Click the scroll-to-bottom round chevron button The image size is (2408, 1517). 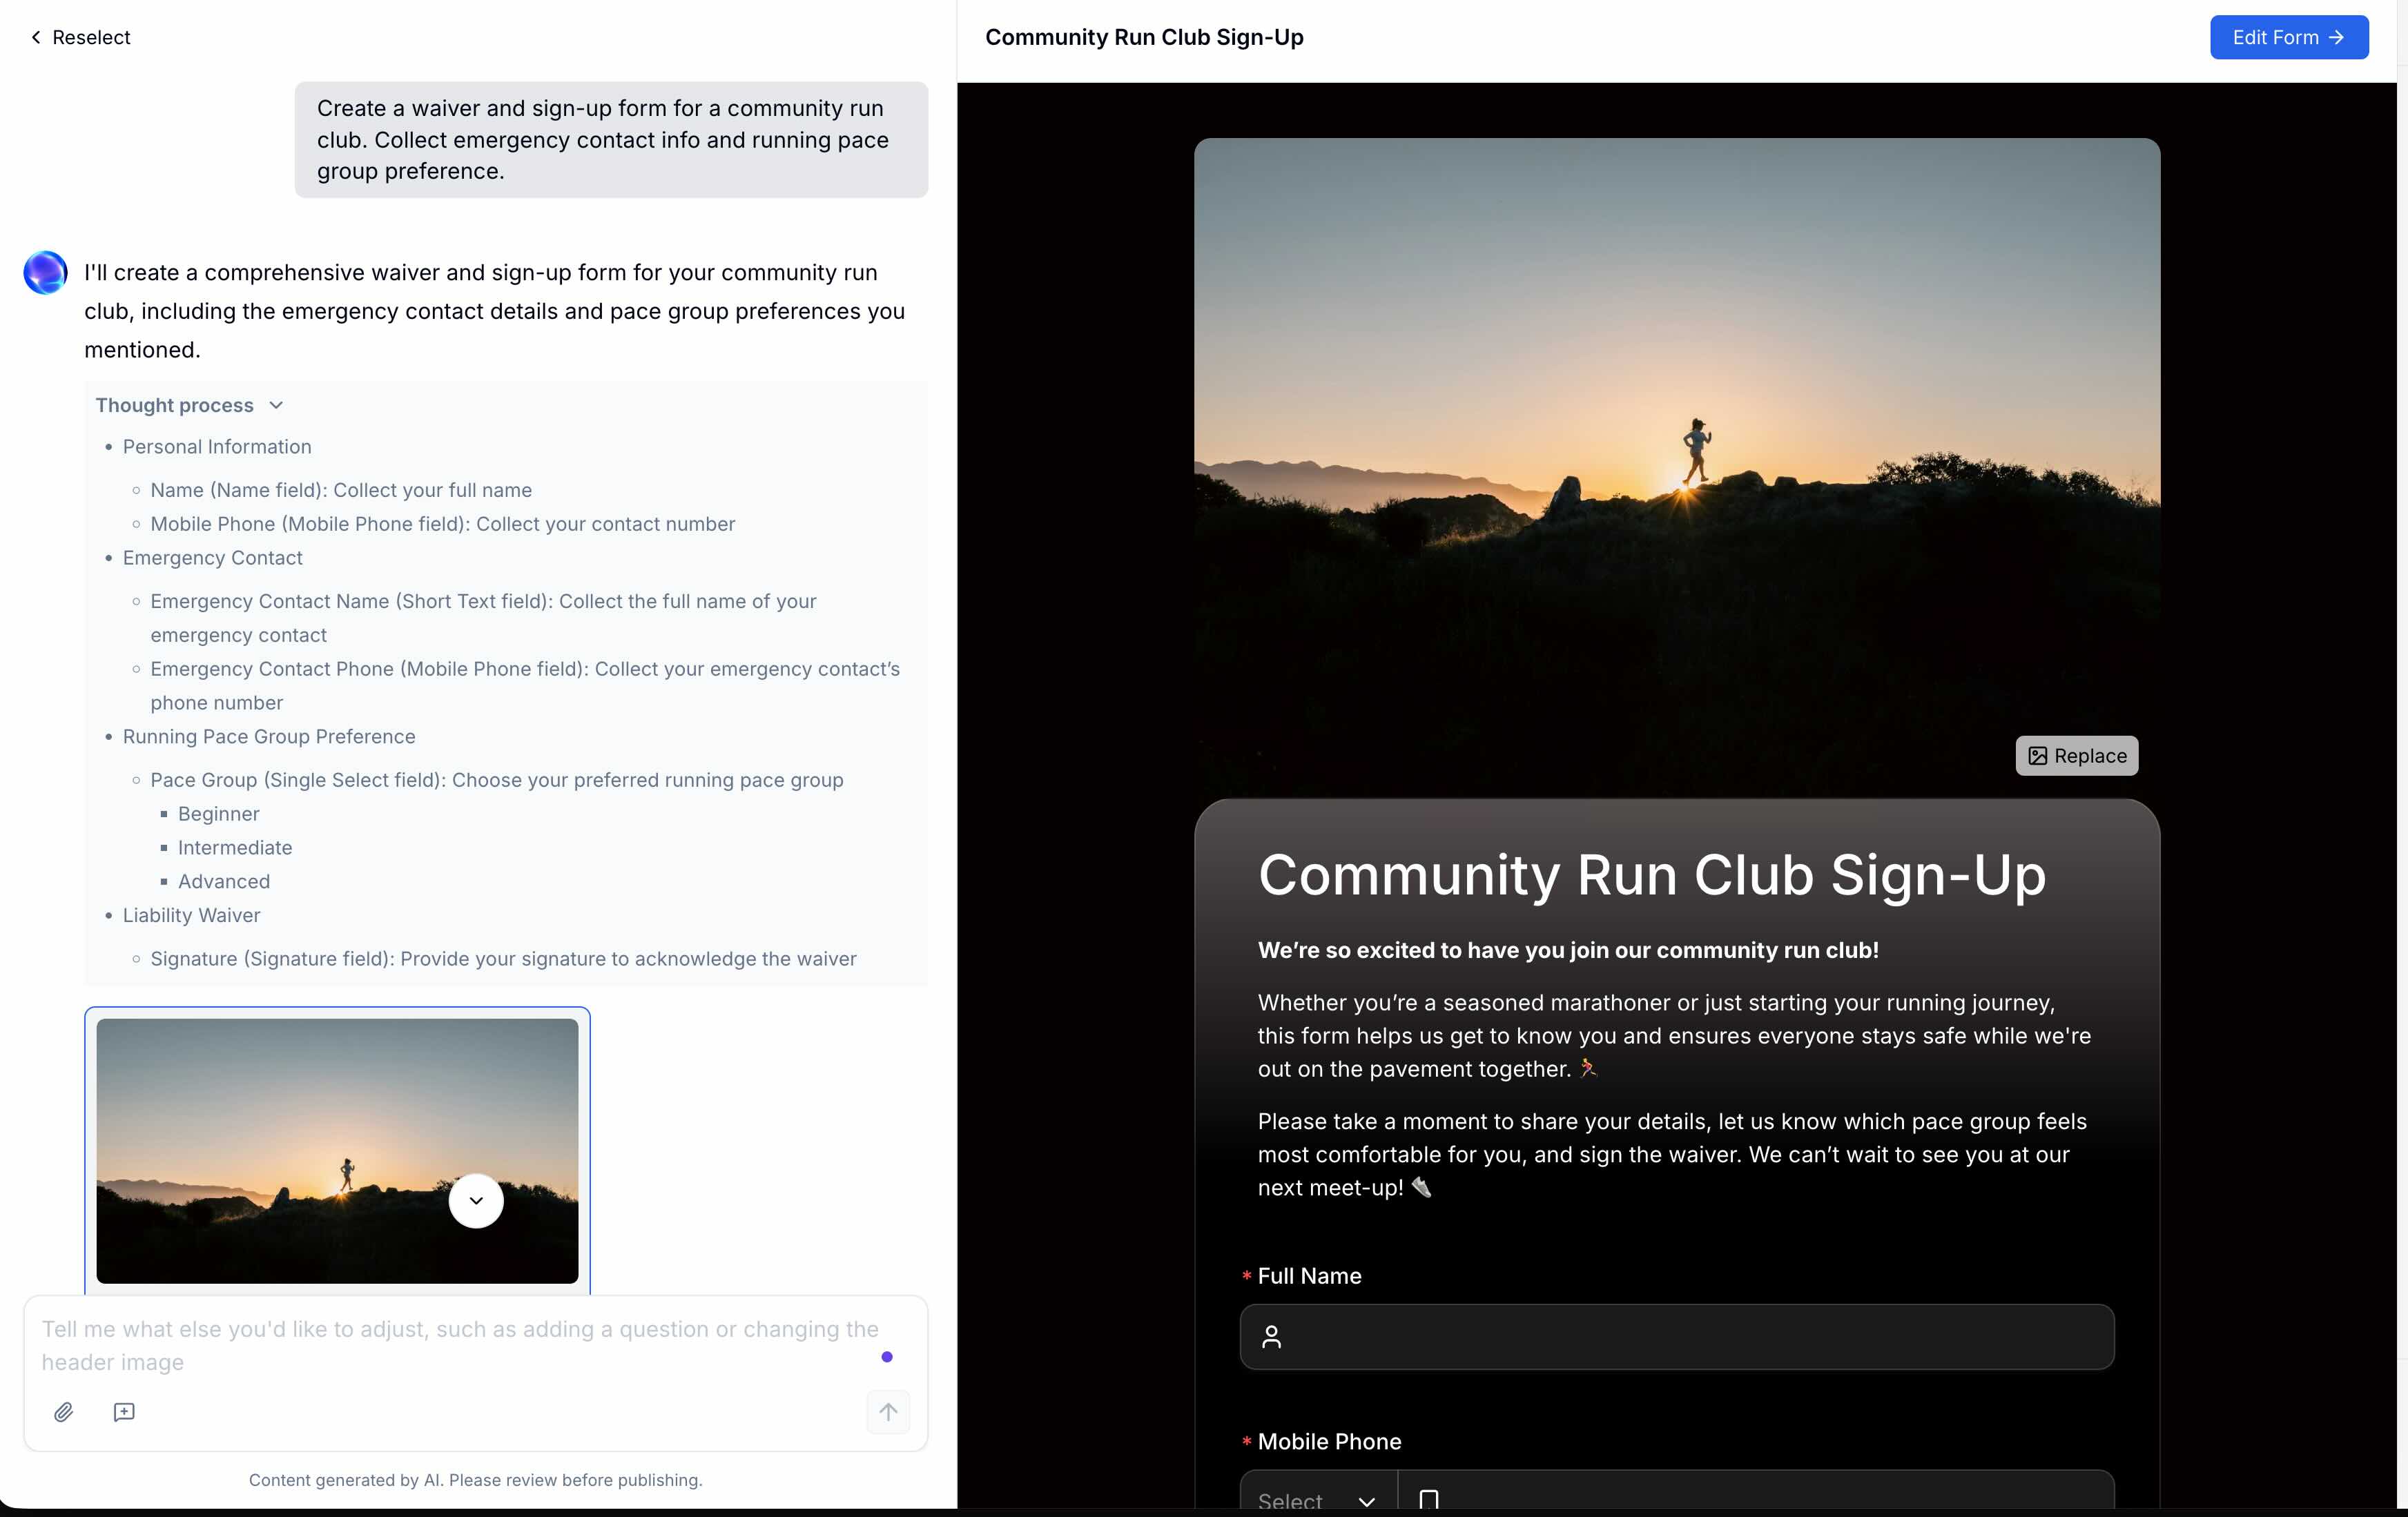476,1200
